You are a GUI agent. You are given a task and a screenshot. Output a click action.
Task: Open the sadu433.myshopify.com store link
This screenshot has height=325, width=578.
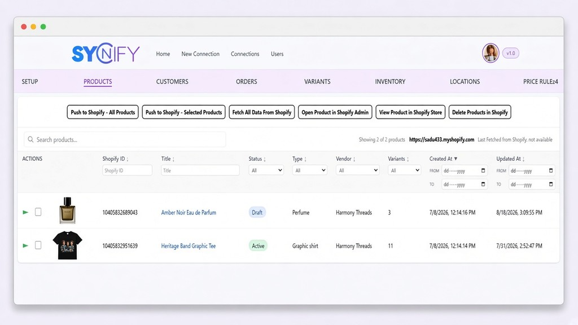[441, 140]
